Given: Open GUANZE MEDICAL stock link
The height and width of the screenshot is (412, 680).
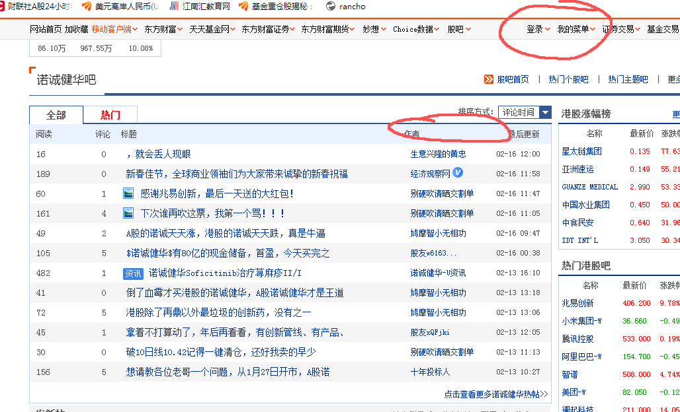Looking at the screenshot, I should (x=590, y=187).
